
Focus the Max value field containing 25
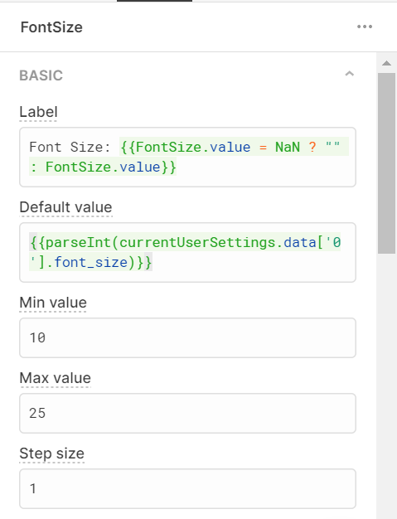187,413
